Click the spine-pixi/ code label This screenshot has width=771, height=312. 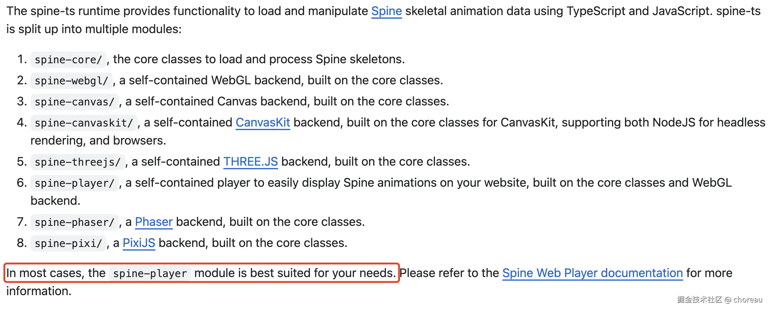[x=68, y=243]
